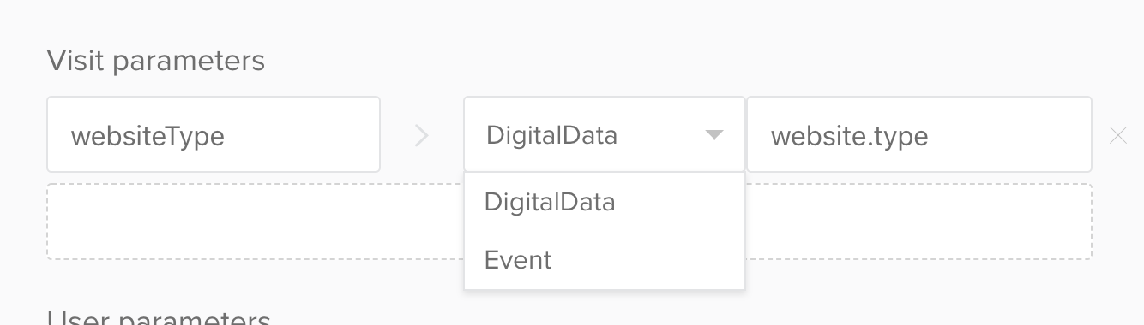The image size is (1144, 325).
Task: Place cursor in the website.type text box
Action: [918, 134]
